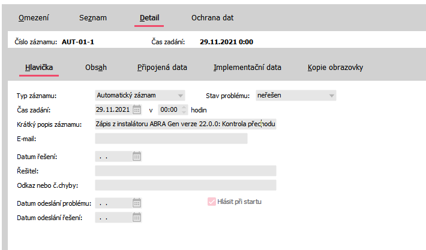Go to the Připojená data subtab
Screen dimensions: 426x250
[162, 68]
